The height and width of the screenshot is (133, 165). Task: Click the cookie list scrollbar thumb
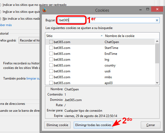click(x=157, y=53)
